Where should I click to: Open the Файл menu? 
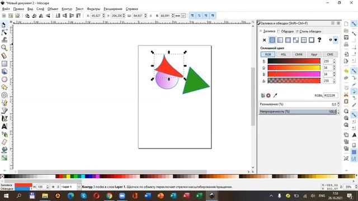coord(6,9)
